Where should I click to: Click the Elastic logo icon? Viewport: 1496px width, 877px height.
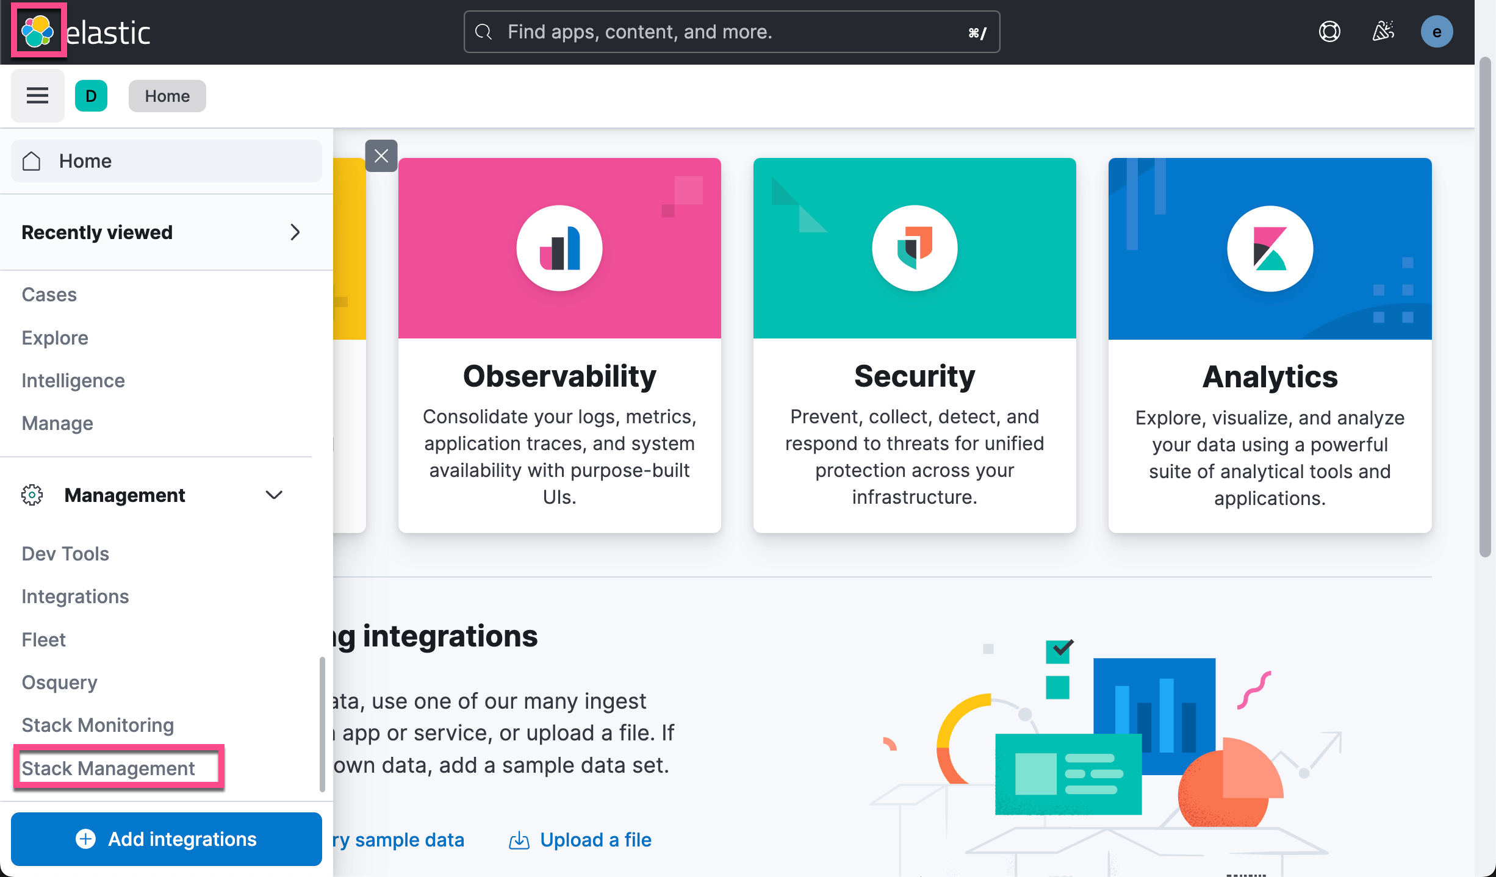(x=38, y=30)
